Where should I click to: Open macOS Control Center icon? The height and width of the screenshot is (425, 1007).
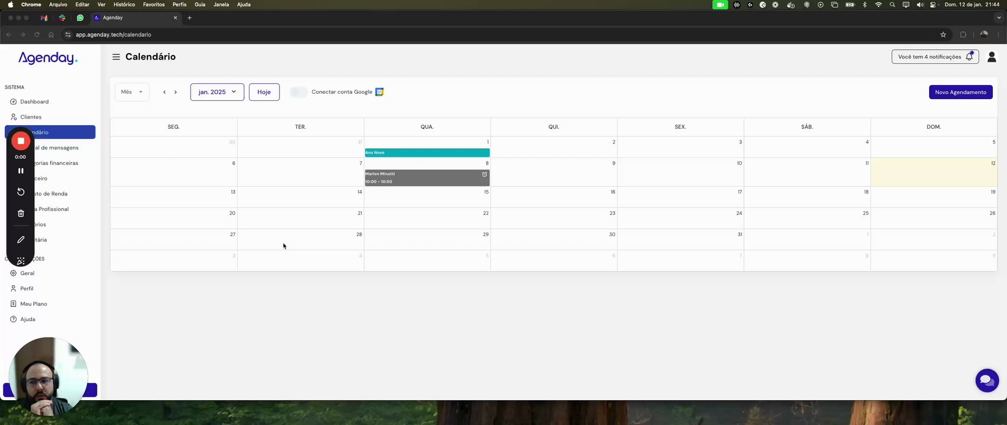[x=933, y=5]
